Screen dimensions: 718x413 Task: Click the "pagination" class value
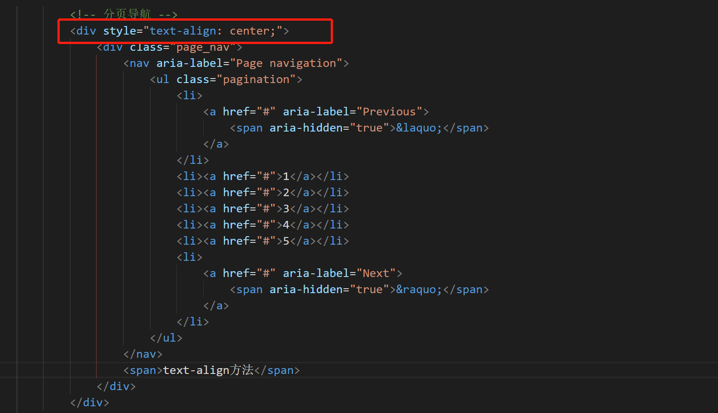tap(256, 79)
